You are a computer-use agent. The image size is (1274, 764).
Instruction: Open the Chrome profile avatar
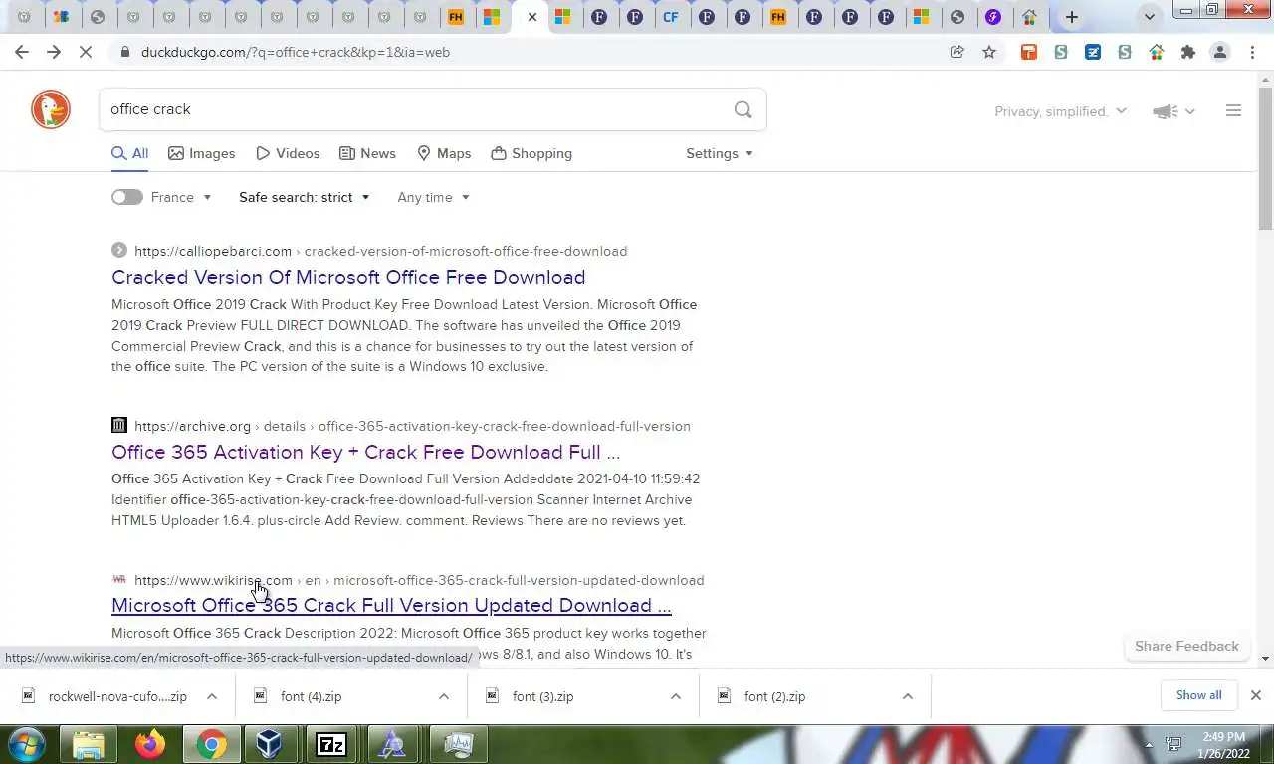[1220, 52]
